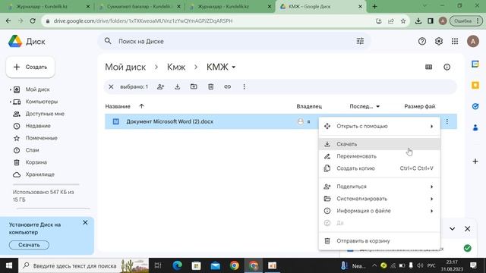
Task: Open the Google apps grid
Action: point(455,41)
